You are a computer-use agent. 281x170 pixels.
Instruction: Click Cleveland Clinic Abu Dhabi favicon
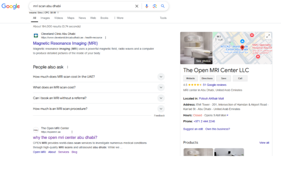click(x=36, y=35)
